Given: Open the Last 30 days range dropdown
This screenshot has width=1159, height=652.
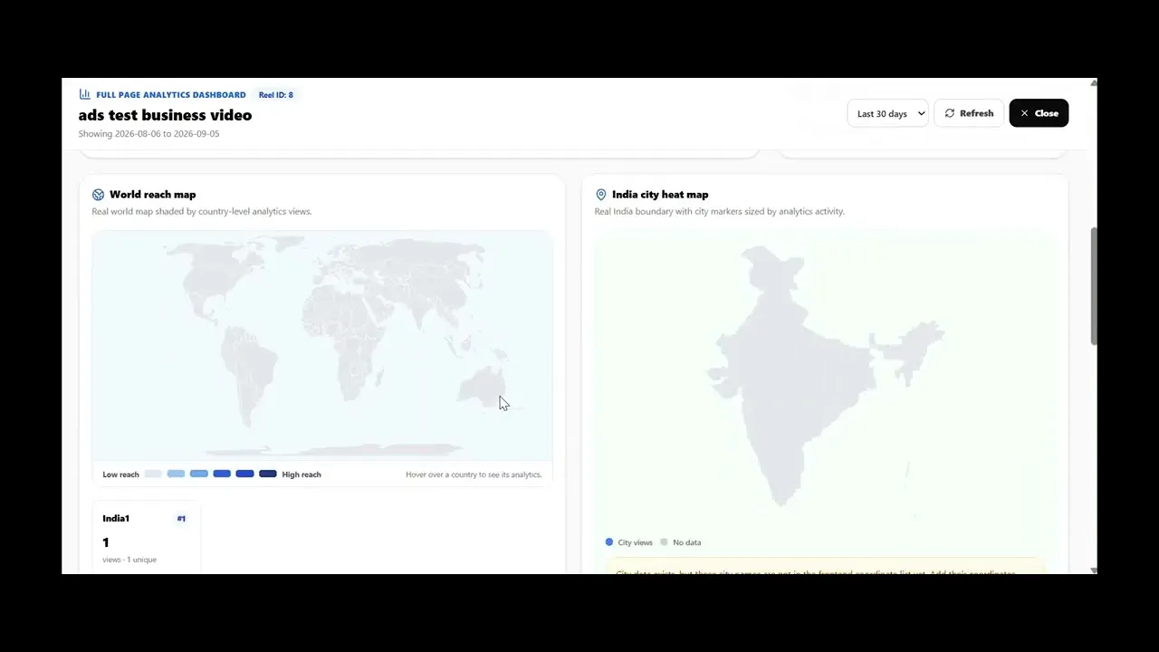Looking at the screenshot, I should (x=887, y=113).
